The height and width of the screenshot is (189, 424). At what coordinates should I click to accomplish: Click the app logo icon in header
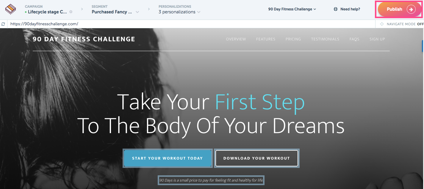pos(10,9)
